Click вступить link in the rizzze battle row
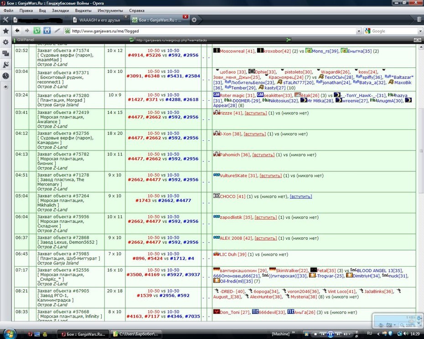 pyautogui.click(x=256, y=113)
